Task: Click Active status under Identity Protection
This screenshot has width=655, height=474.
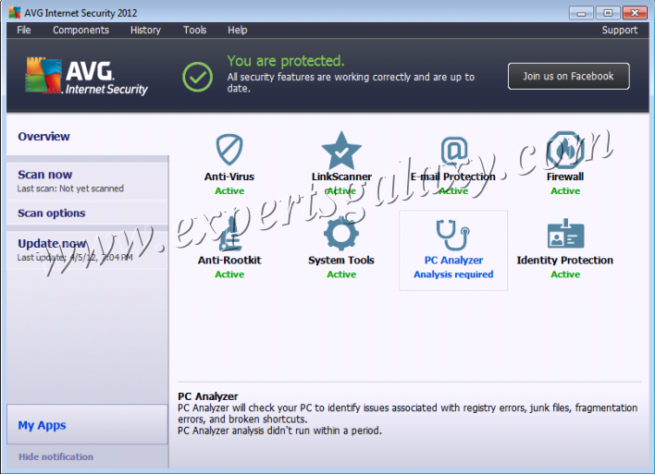Action: click(565, 274)
